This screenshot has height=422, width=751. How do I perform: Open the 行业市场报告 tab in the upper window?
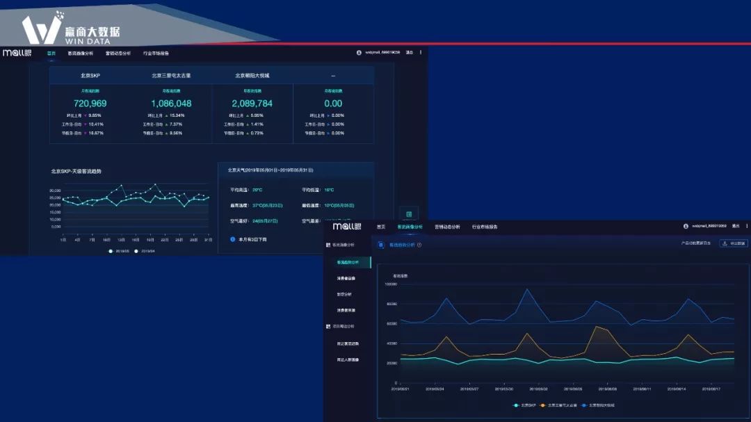[x=156, y=53]
